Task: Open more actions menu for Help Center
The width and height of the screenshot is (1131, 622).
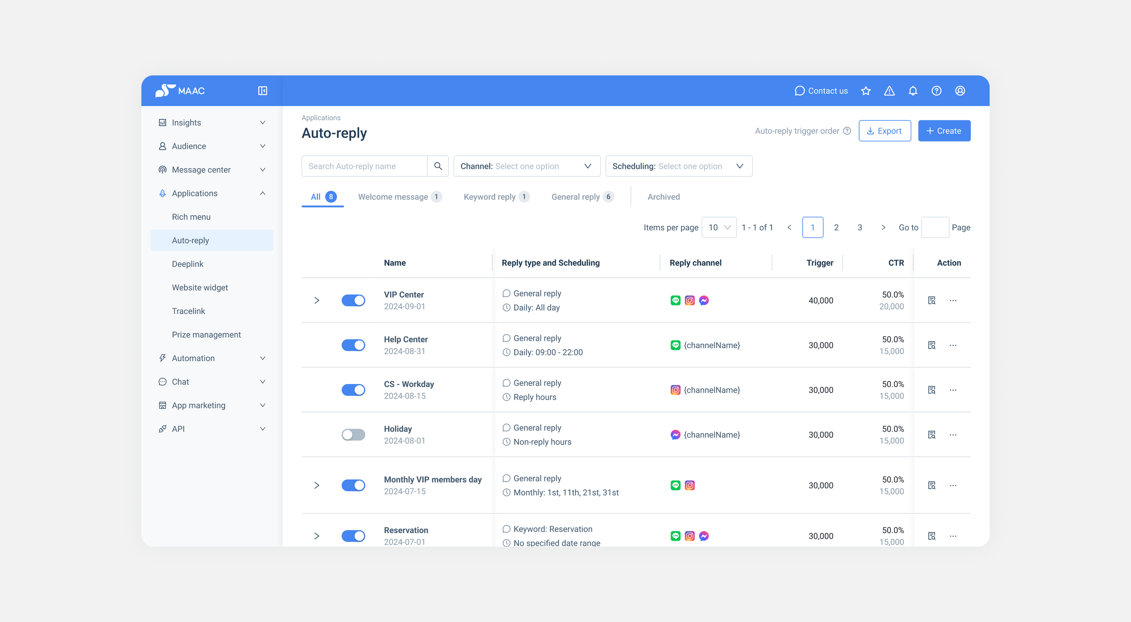Action: pos(953,345)
